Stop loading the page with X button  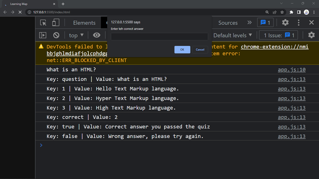pyautogui.click(x=20, y=12)
